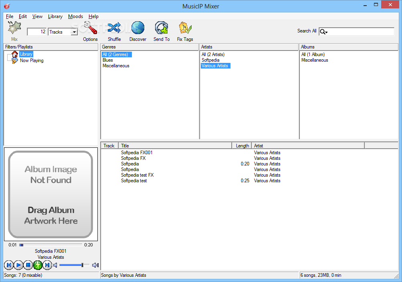This screenshot has width=402, height=282.
Task: Skip to next track button
Action: pyautogui.click(x=47, y=265)
